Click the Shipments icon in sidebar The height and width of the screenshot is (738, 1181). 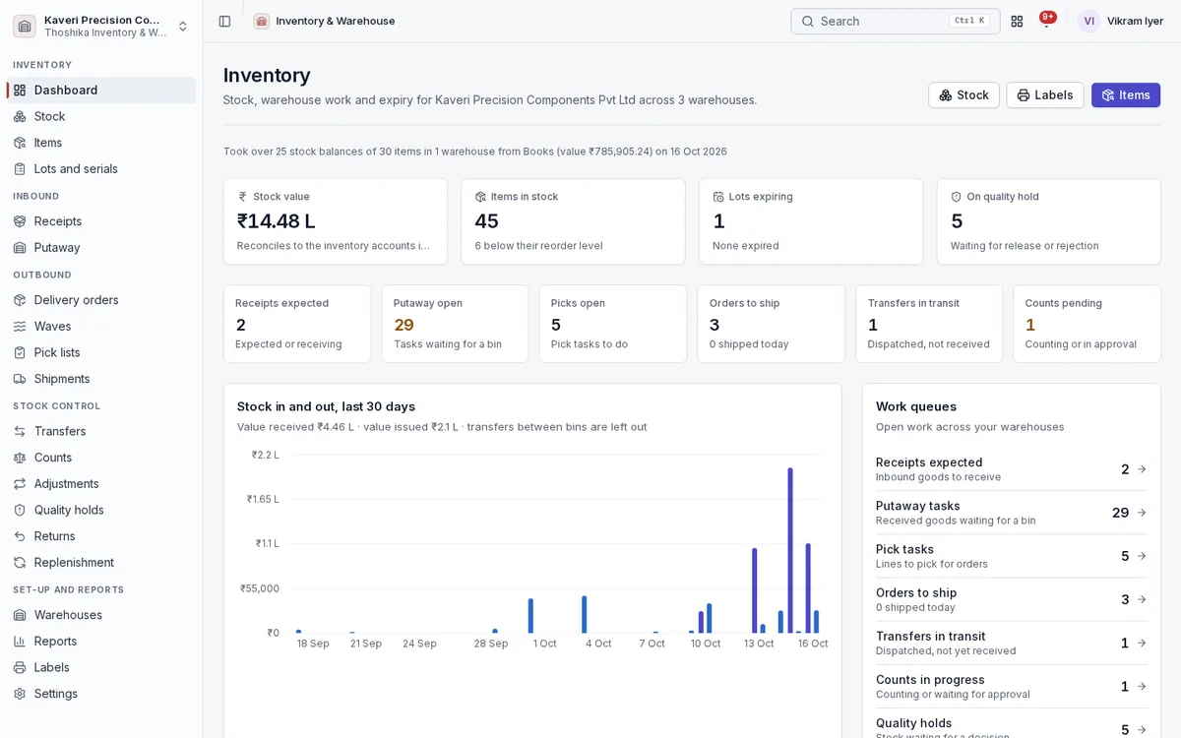pyautogui.click(x=20, y=379)
